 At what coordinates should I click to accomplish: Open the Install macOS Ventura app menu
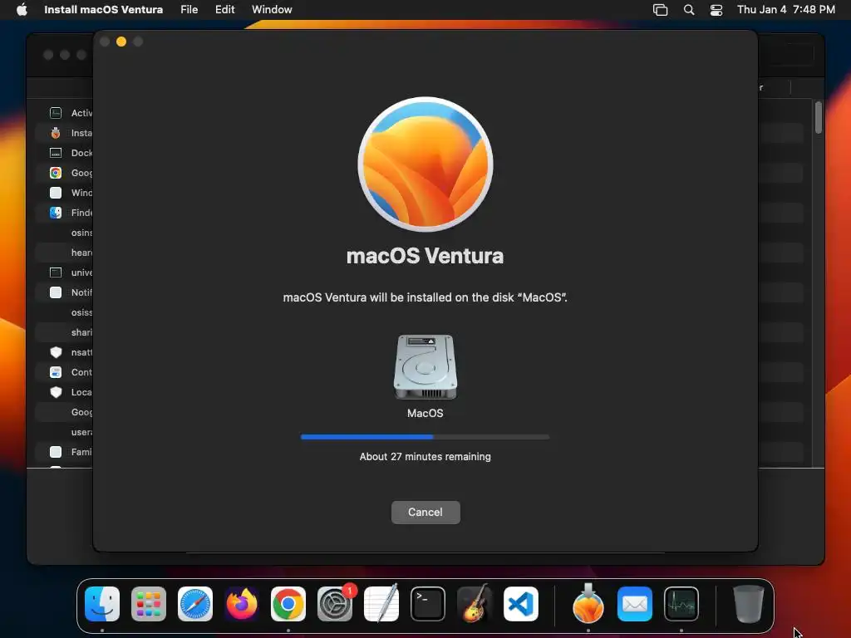pyautogui.click(x=103, y=10)
